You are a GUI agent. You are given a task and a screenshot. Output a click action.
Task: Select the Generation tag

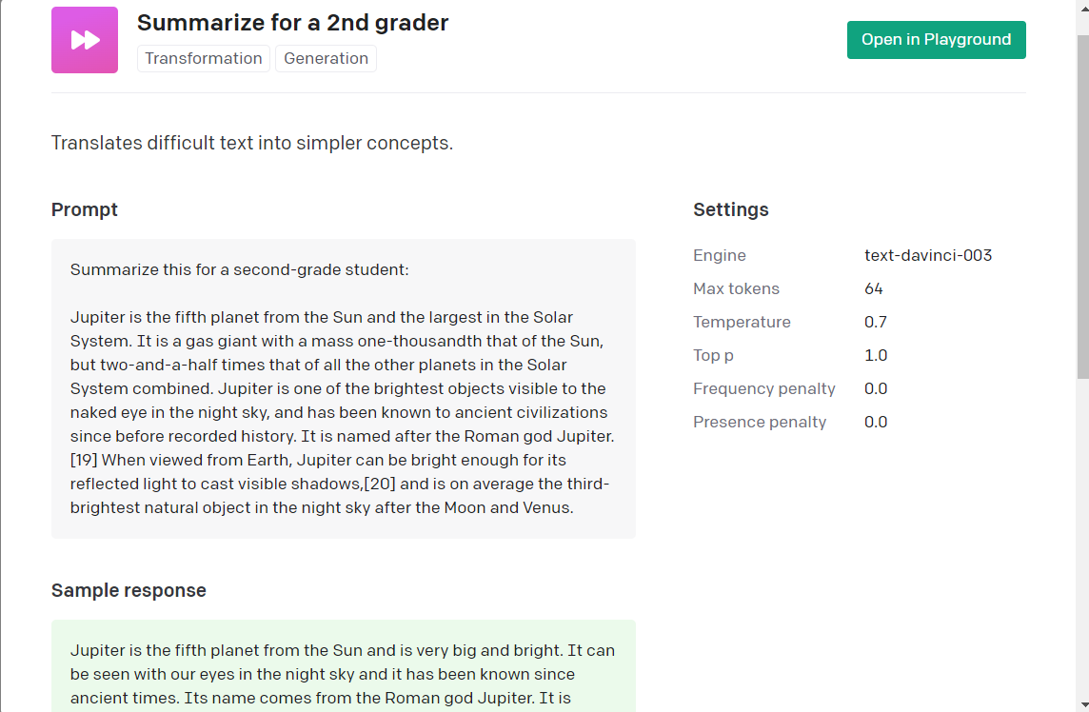[326, 58]
